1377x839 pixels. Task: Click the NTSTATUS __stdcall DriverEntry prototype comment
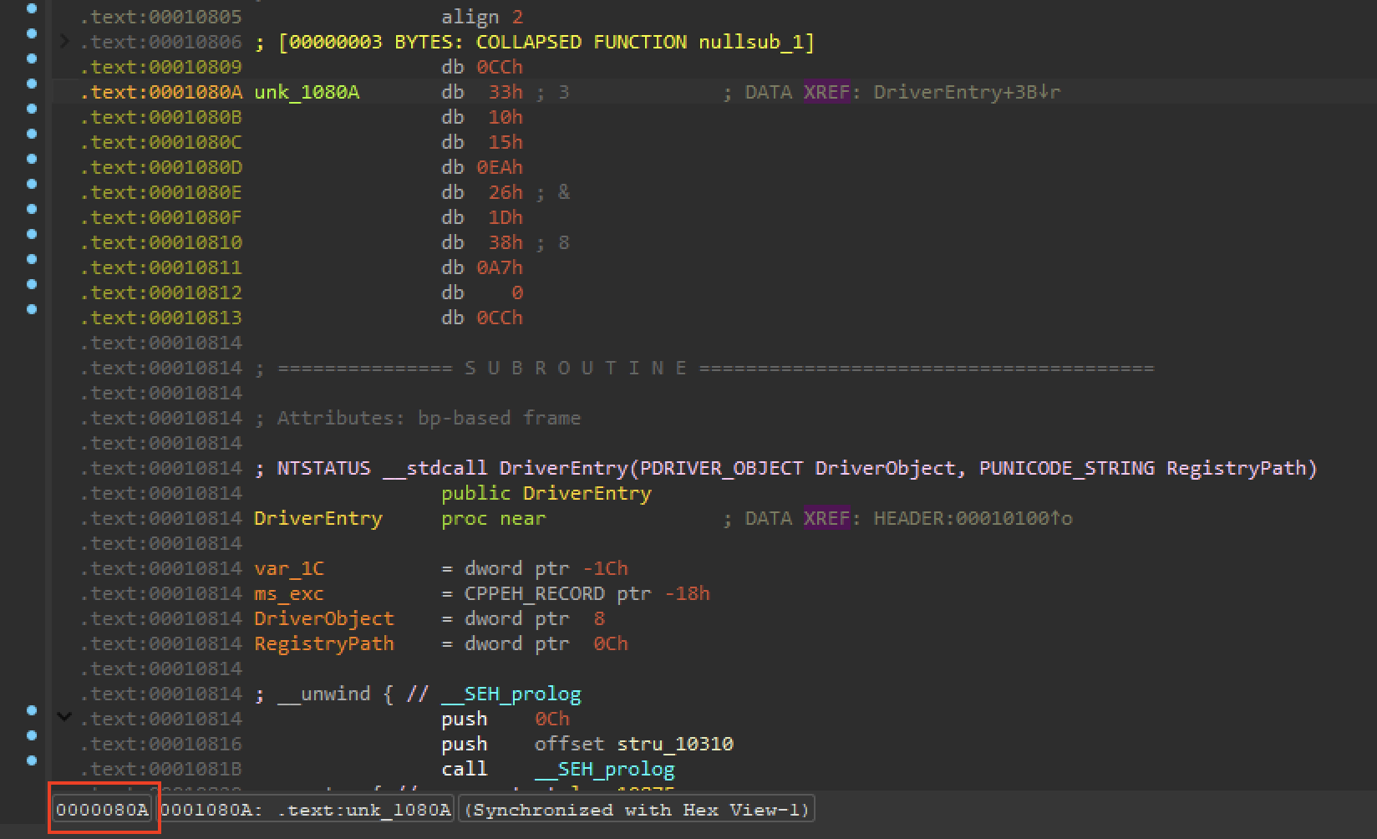(786, 468)
